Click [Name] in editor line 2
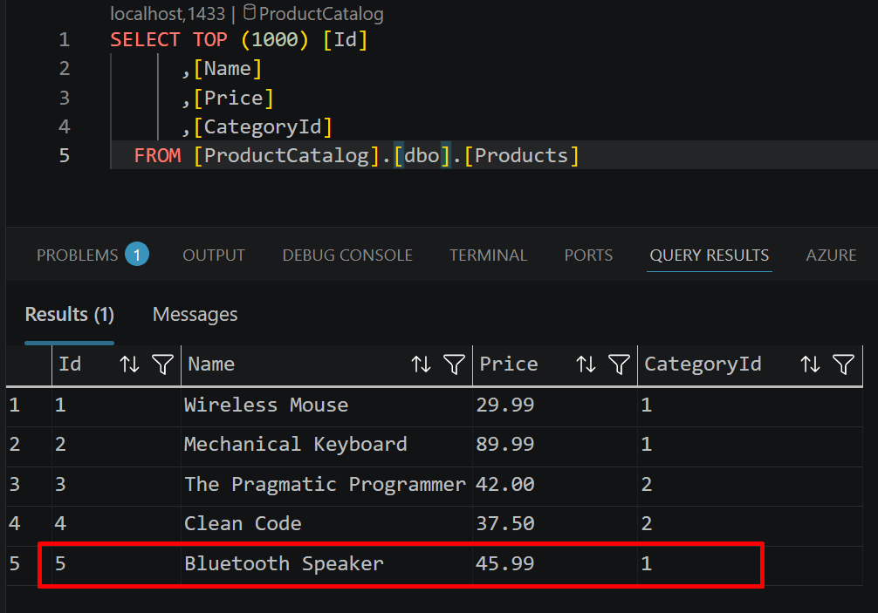878x613 pixels. coord(227,69)
